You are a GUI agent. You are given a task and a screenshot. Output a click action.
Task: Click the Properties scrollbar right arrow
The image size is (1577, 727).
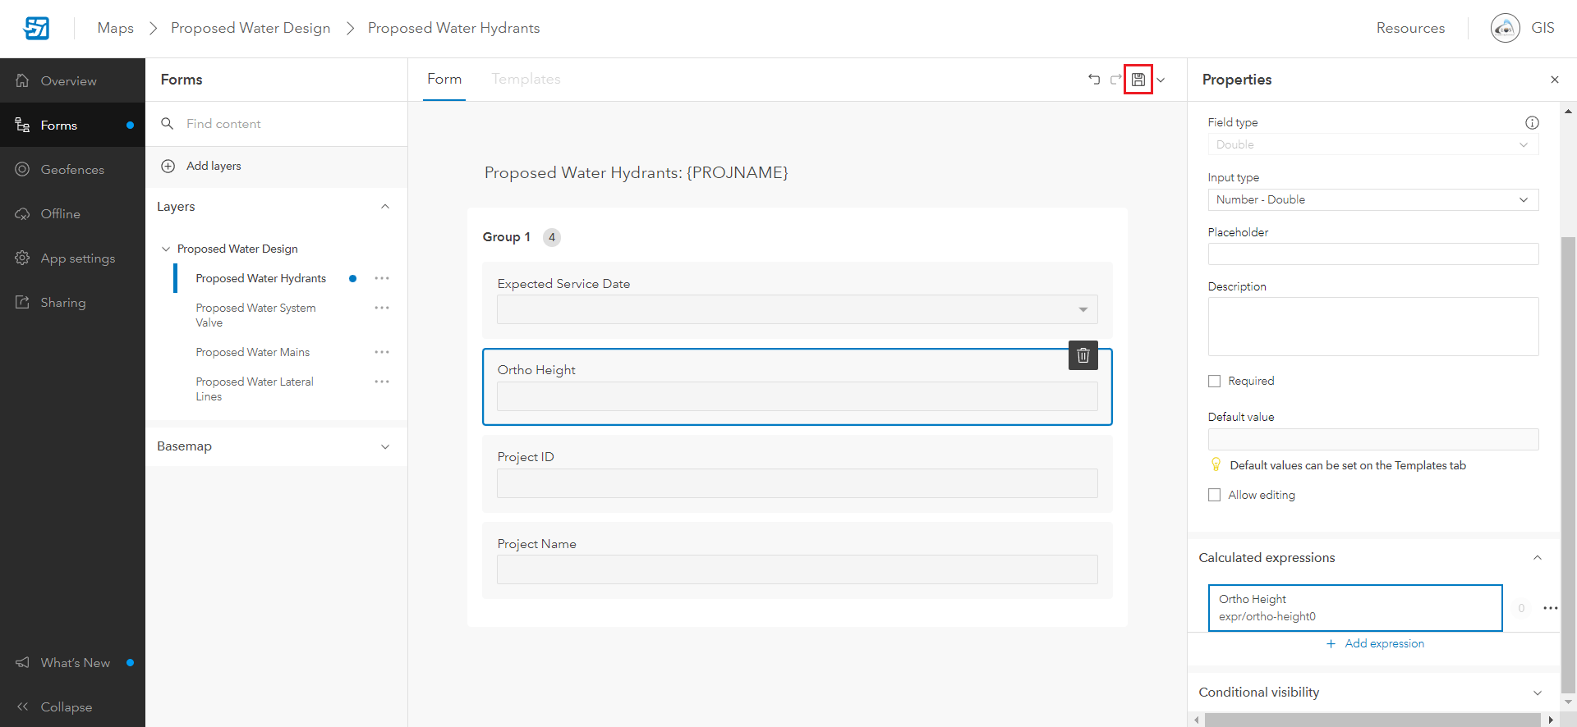[x=1551, y=720]
